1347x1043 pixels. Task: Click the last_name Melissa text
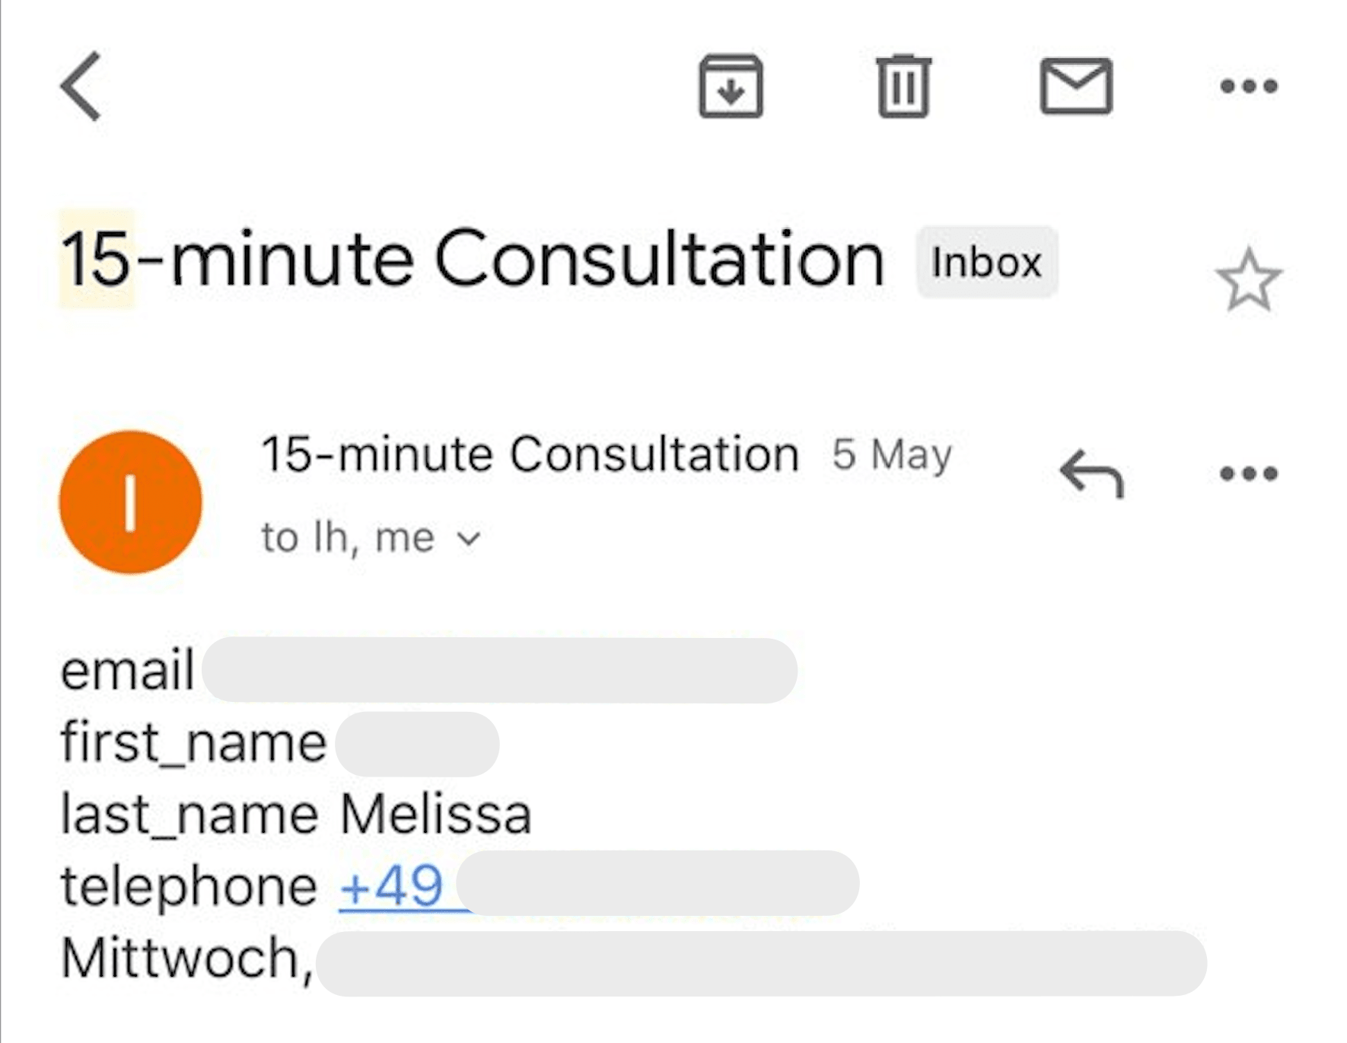pos(295,815)
